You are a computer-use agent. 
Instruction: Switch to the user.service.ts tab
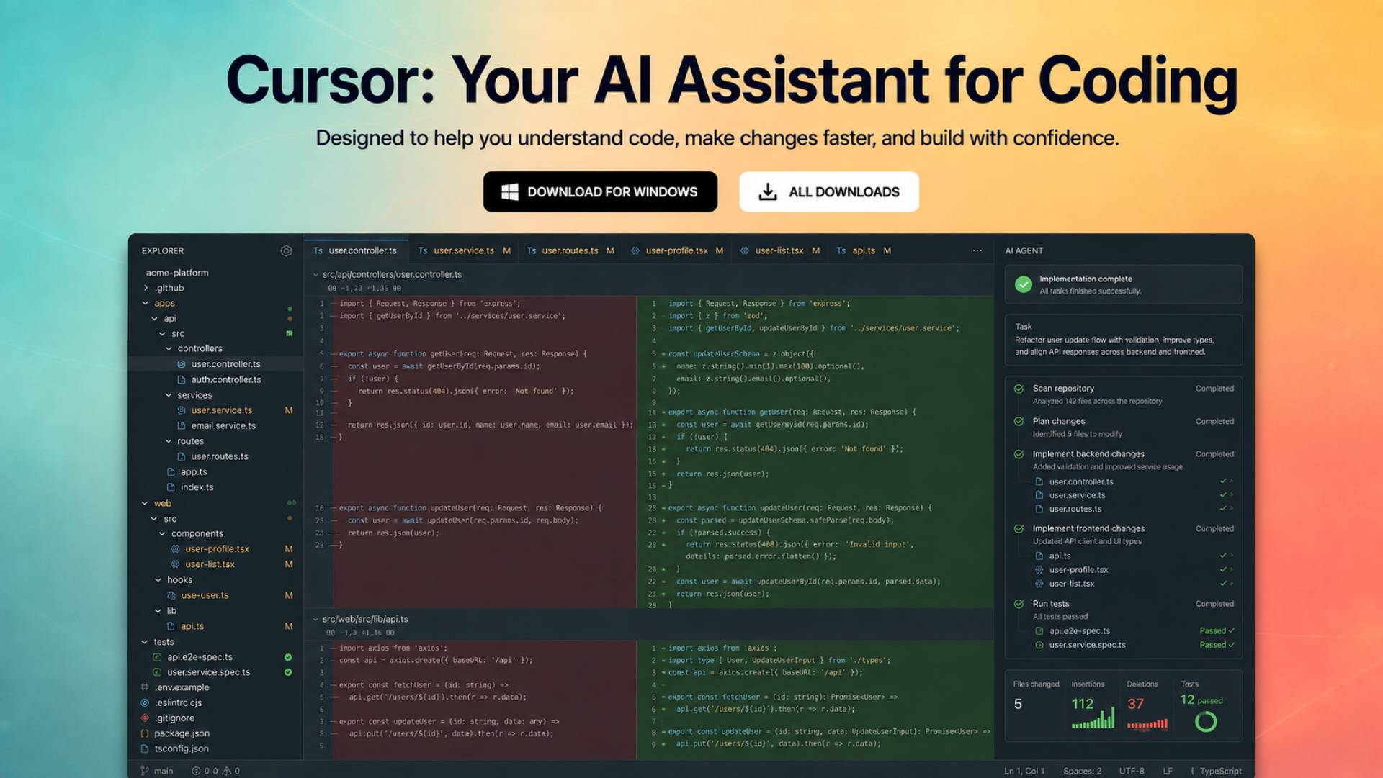464,250
